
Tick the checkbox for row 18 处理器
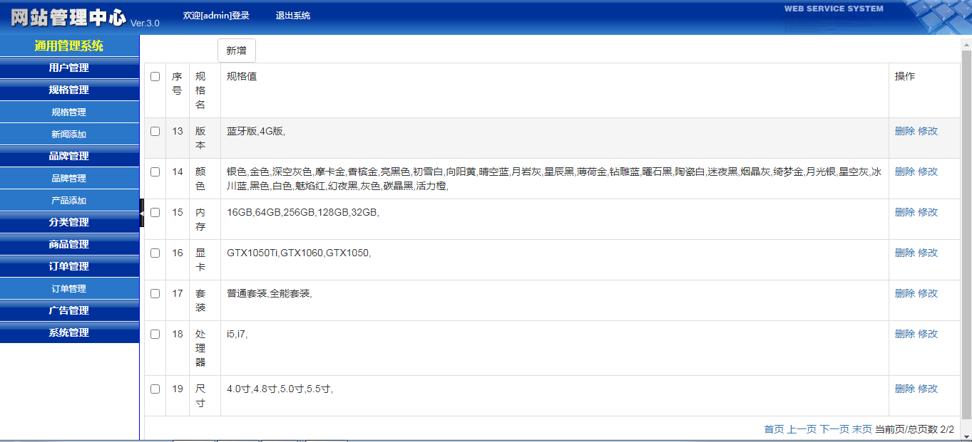[155, 335]
